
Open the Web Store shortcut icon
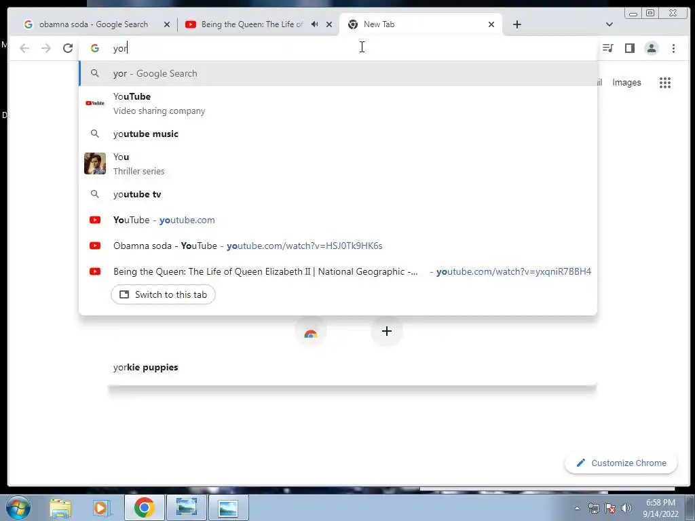click(311, 331)
